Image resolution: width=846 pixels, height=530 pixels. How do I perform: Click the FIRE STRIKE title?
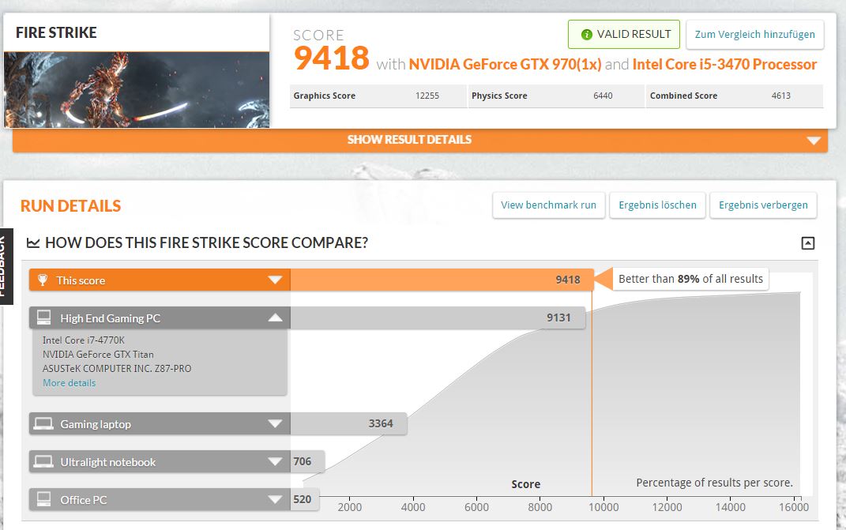pyautogui.click(x=56, y=32)
